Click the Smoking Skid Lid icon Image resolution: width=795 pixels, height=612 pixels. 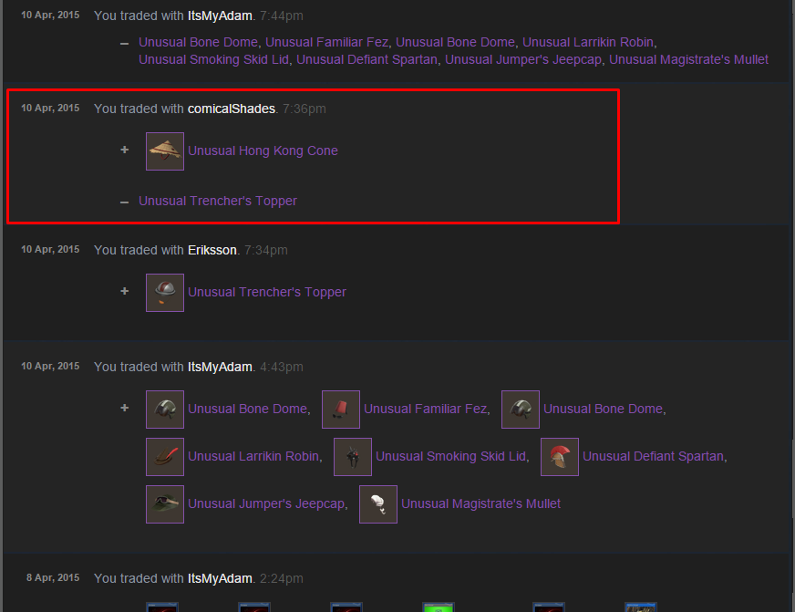tap(353, 457)
